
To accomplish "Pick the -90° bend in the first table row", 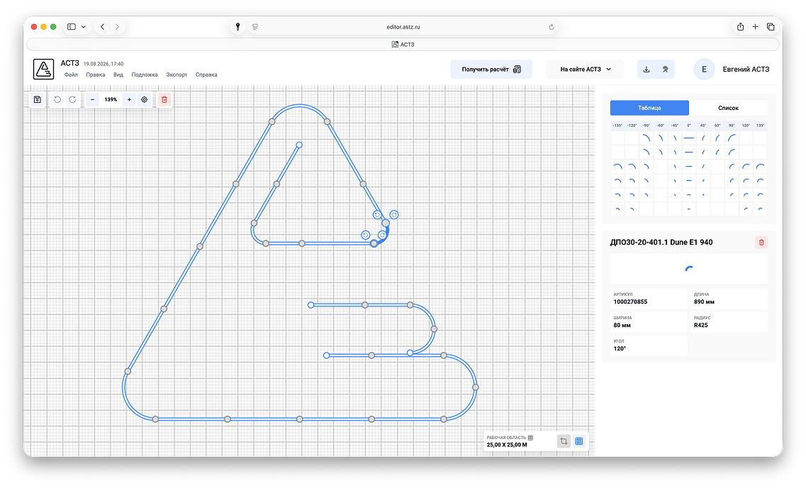I will 646,138.
